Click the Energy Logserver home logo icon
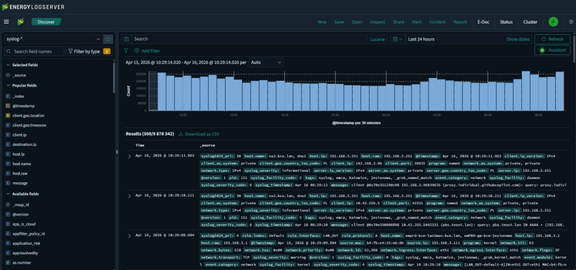Viewport: 576px width, 270px height. tap(21, 22)
